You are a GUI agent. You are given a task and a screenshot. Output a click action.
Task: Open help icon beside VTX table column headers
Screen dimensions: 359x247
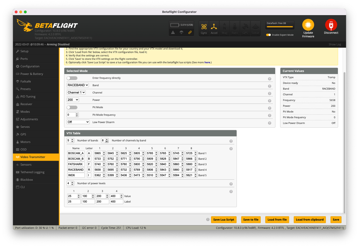[231, 149]
